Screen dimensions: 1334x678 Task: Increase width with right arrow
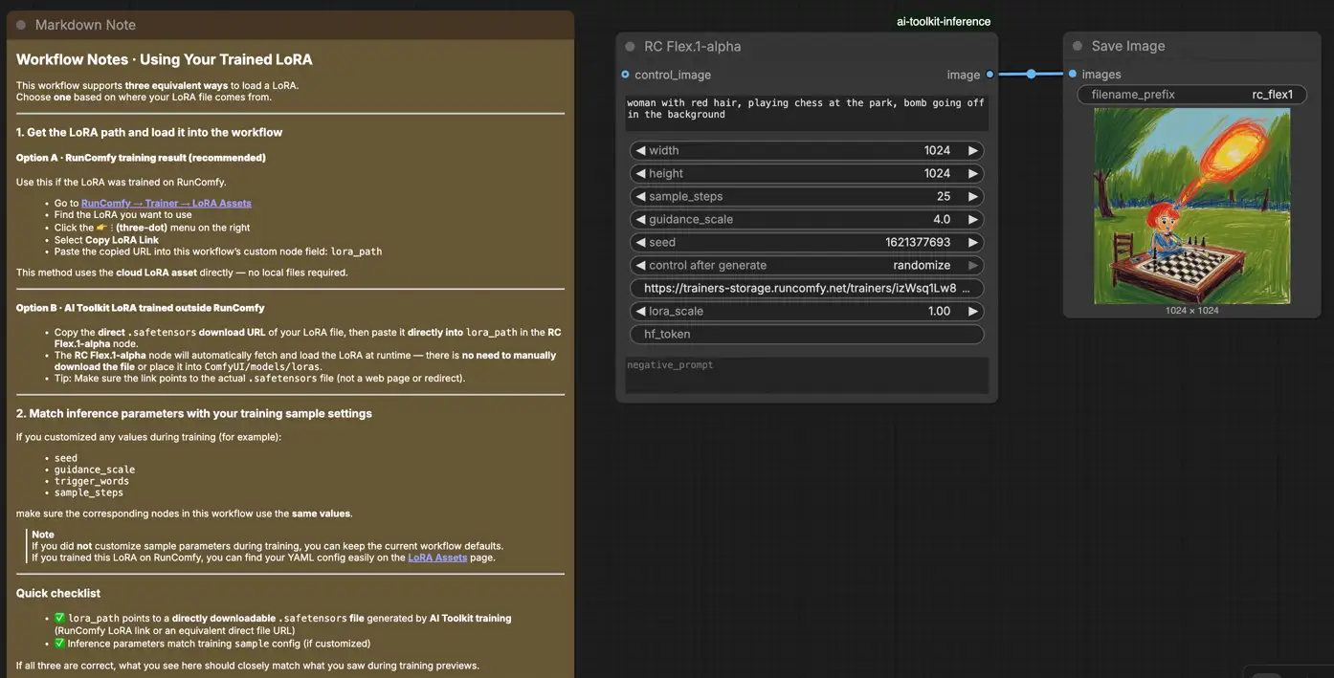coord(973,150)
